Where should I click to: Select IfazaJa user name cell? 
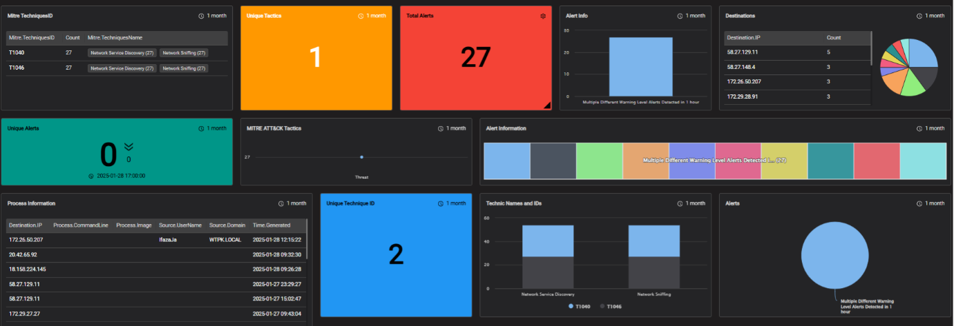[169, 239]
